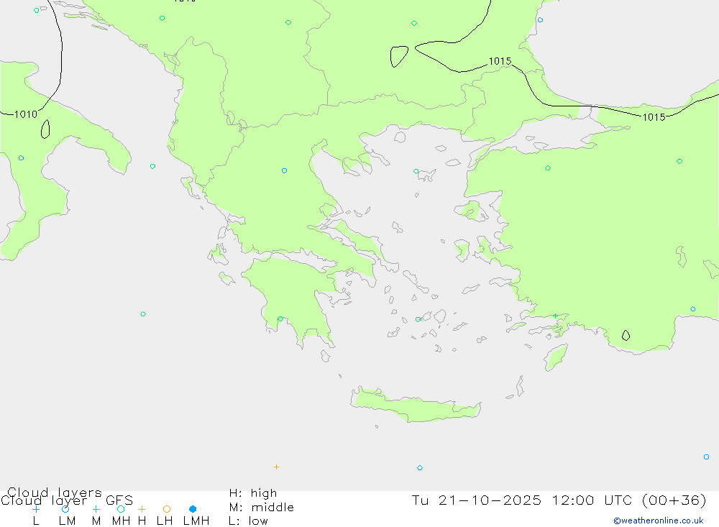Click the orange circle LH legend symbol
Viewport: 719px width, 527px height.
pos(167,509)
